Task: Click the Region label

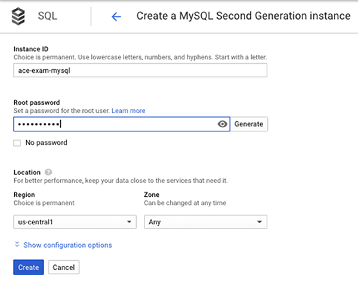Action: [x=24, y=195]
